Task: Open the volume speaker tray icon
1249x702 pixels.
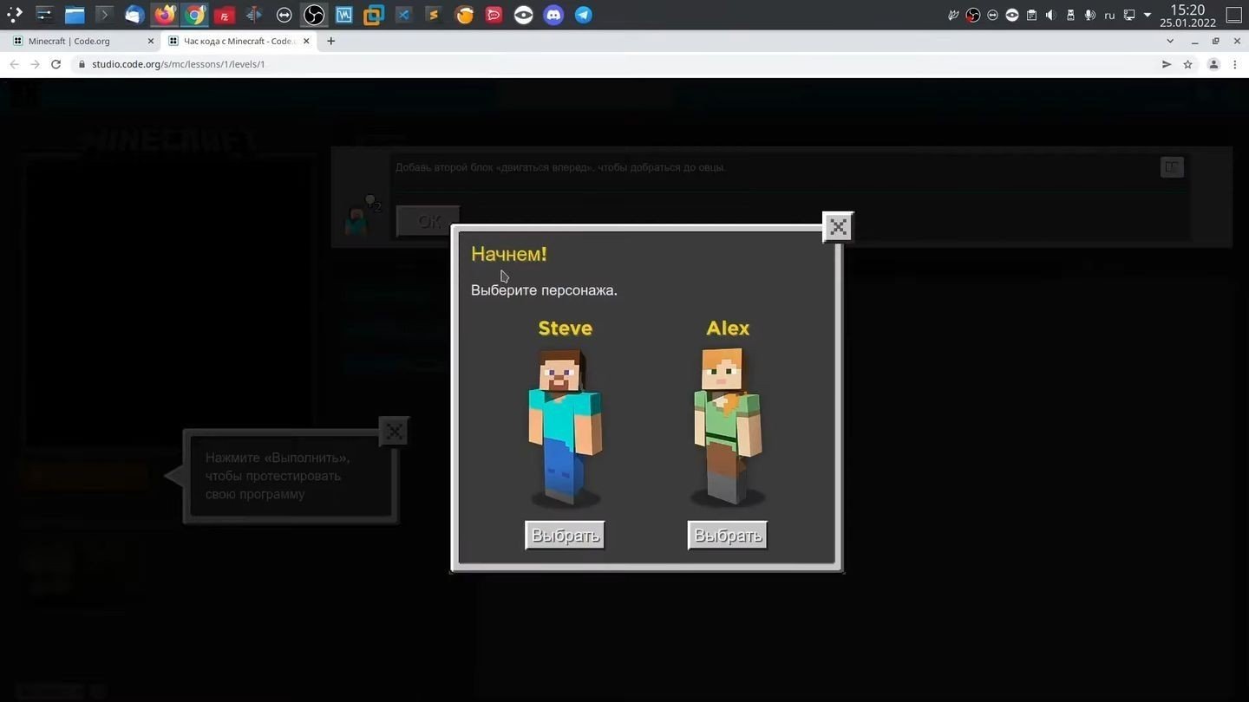Action: pyautogui.click(x=1050, y=15)
